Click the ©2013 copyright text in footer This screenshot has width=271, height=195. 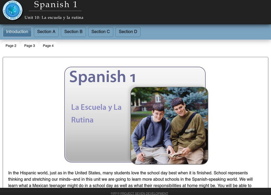pos(115,193)
